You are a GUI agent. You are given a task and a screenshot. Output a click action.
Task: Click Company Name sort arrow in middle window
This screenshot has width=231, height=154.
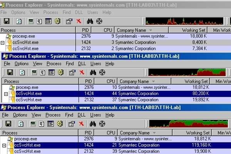[x=153, y=81]
